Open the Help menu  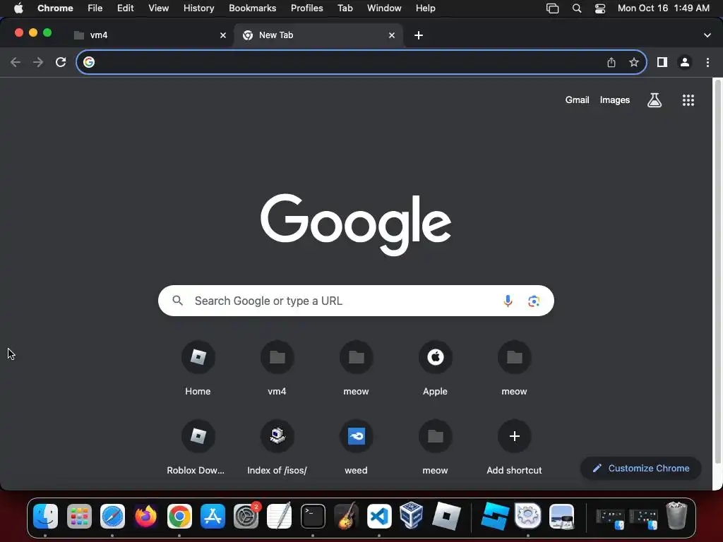point(425,8)
